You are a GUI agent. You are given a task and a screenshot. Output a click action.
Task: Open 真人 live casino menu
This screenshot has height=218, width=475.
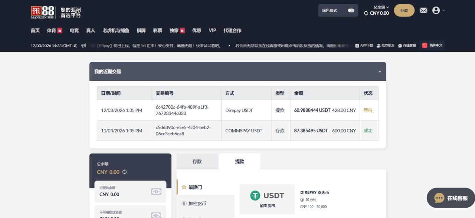91,30
